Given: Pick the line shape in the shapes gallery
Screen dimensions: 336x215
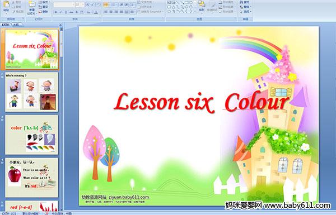Looking at the screenshot, I should [178, 2].
